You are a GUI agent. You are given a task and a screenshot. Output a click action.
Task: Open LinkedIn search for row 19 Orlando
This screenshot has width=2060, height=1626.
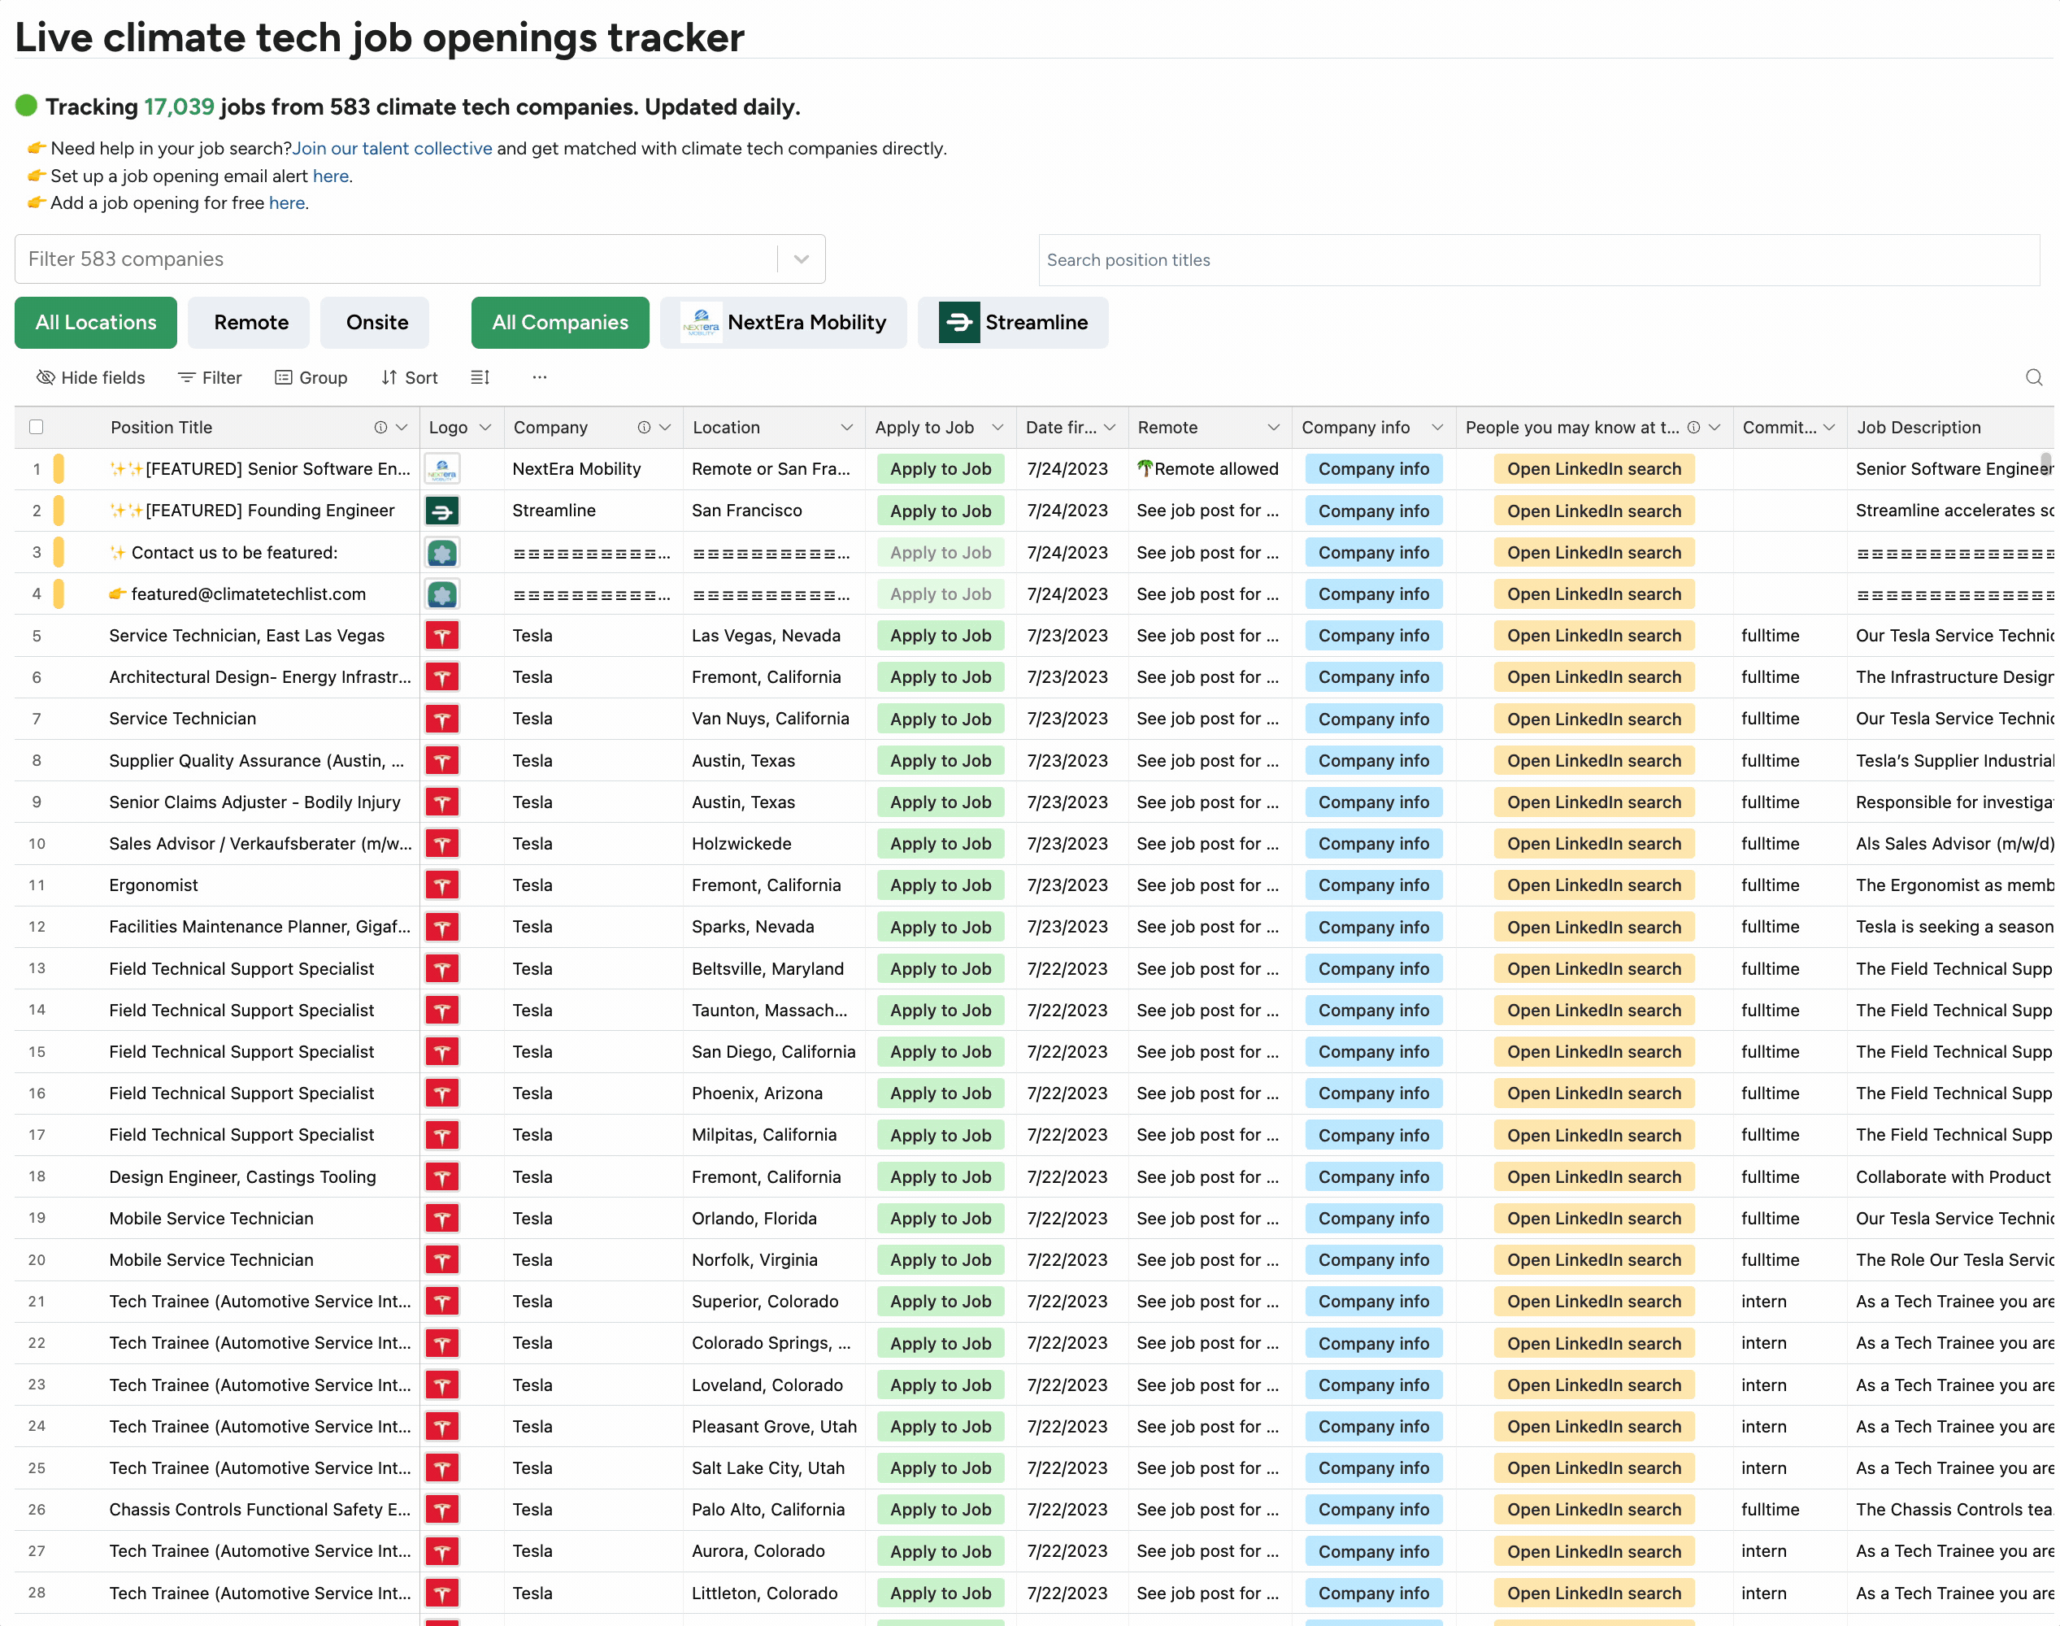1593,1219
